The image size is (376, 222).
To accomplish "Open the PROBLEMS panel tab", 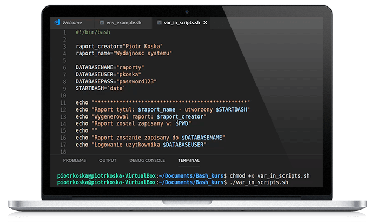I will (x=74, y=160).
